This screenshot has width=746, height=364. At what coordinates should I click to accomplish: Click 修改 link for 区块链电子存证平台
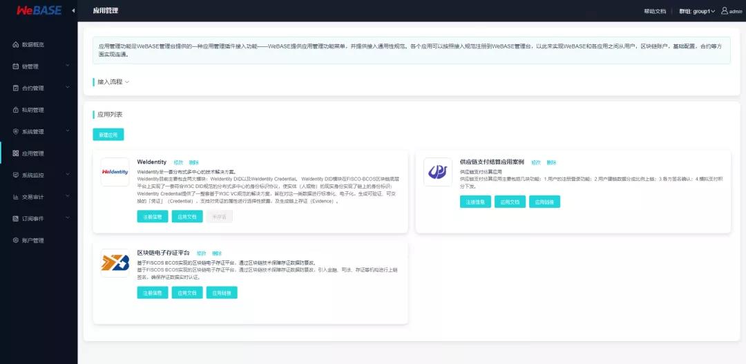[x=202, y=253]
